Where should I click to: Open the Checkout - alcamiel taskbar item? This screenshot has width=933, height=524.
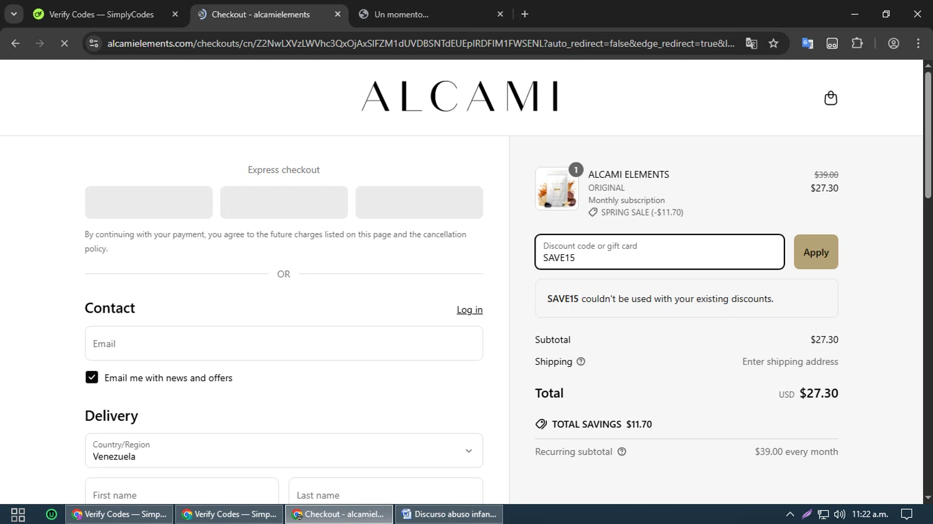[339, 514]
